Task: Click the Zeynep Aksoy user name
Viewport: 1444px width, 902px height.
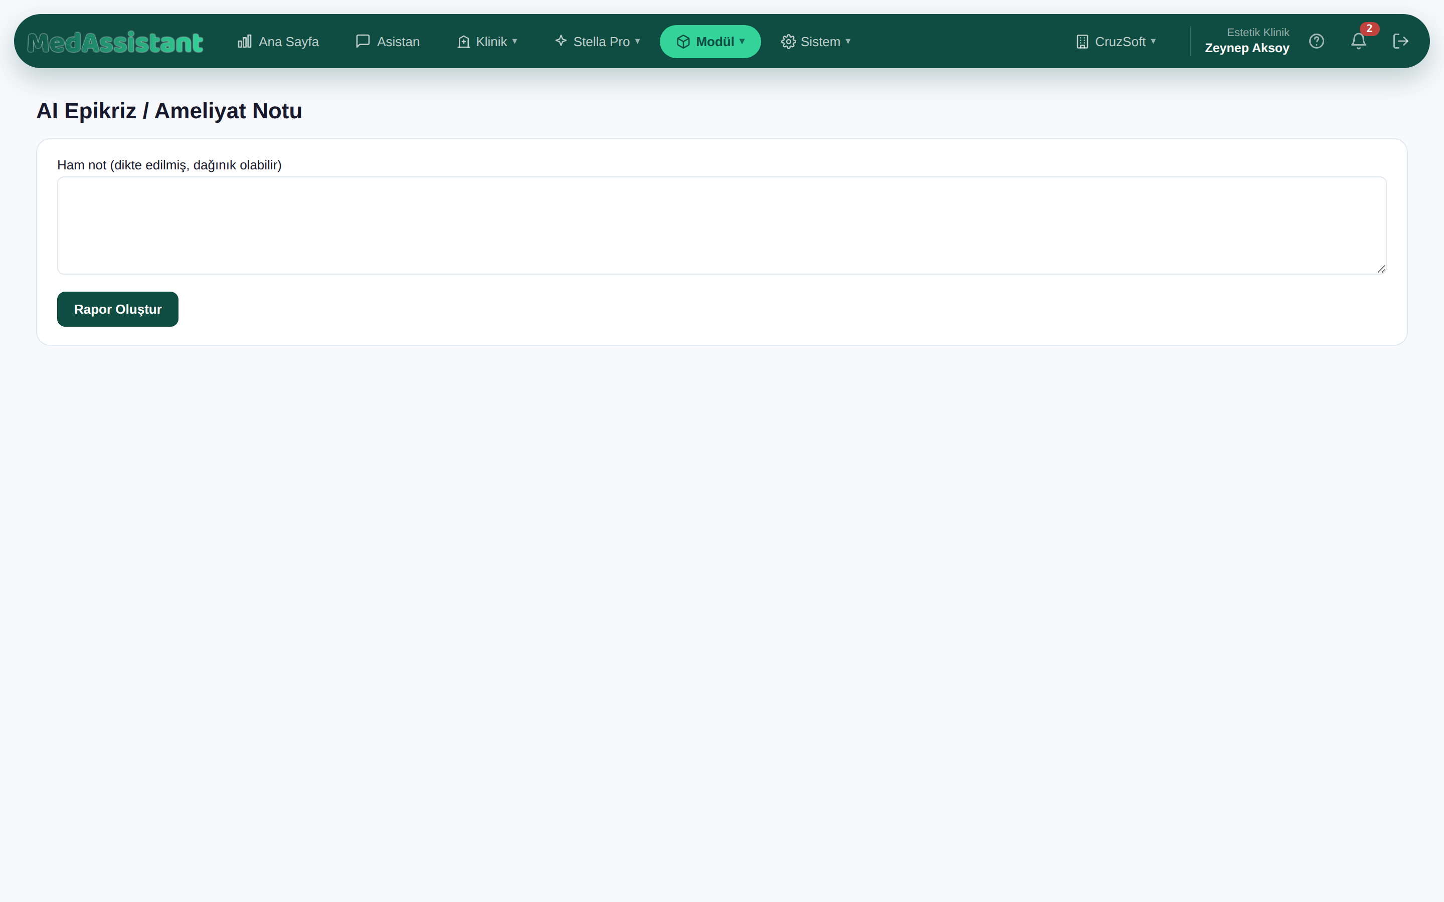Action: pyautogui.click(x=1247, y=48)
